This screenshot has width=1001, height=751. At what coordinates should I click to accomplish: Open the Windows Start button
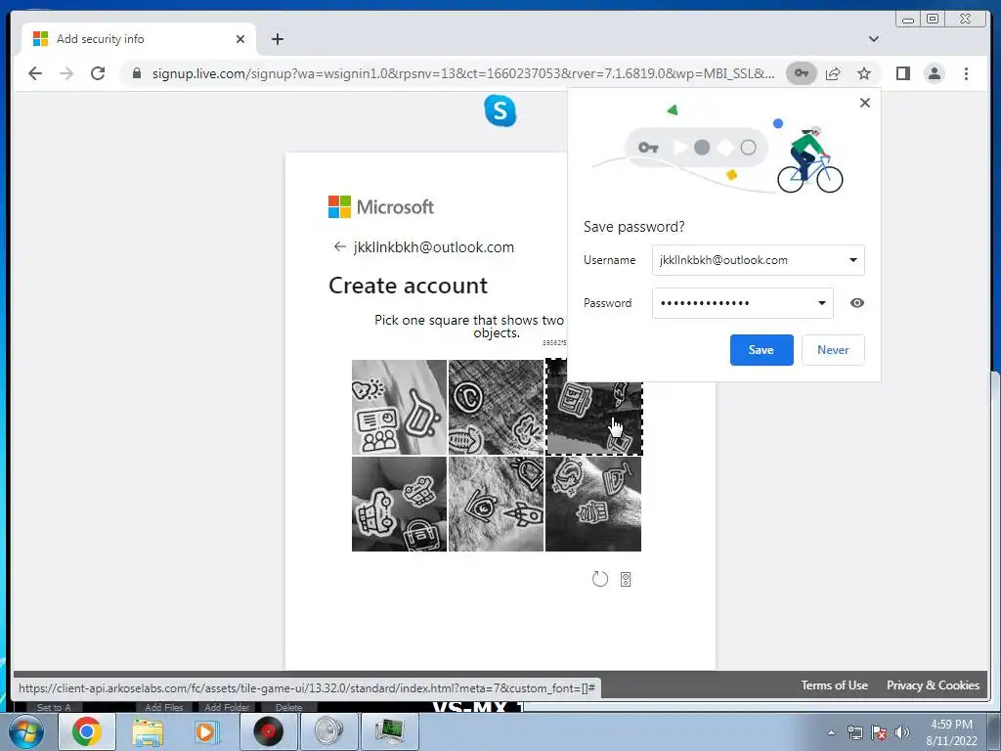click(25, 731)
